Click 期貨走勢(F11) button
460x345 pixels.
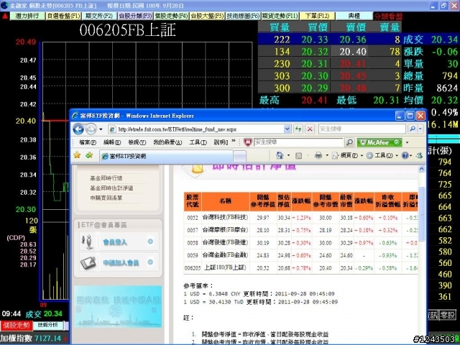click(280, 16)
